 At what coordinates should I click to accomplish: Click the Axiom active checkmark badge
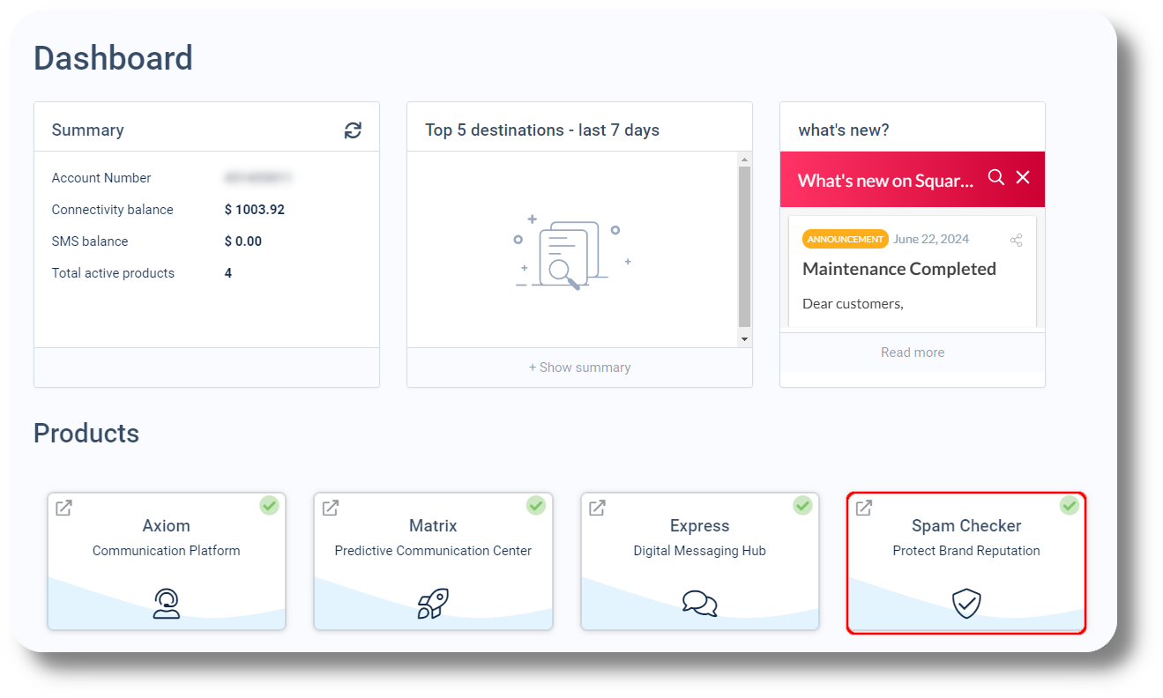click(x=270, y=505)
